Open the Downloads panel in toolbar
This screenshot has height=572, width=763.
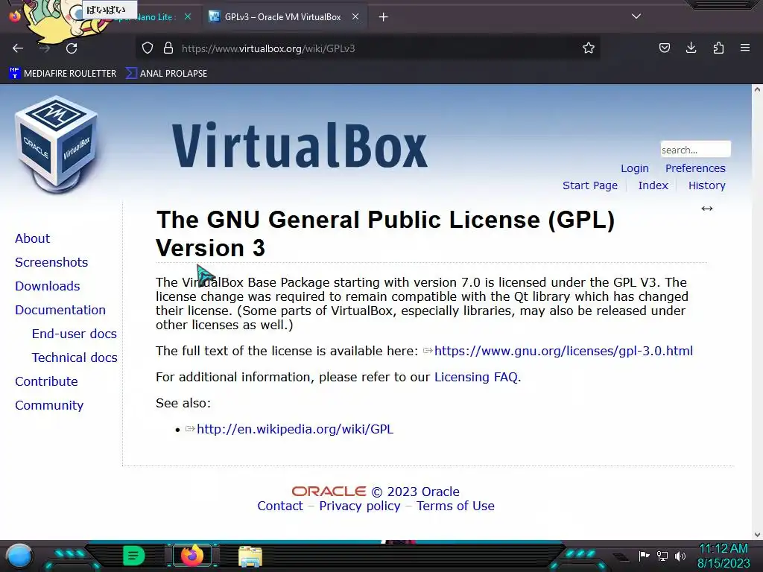(691, 48)
